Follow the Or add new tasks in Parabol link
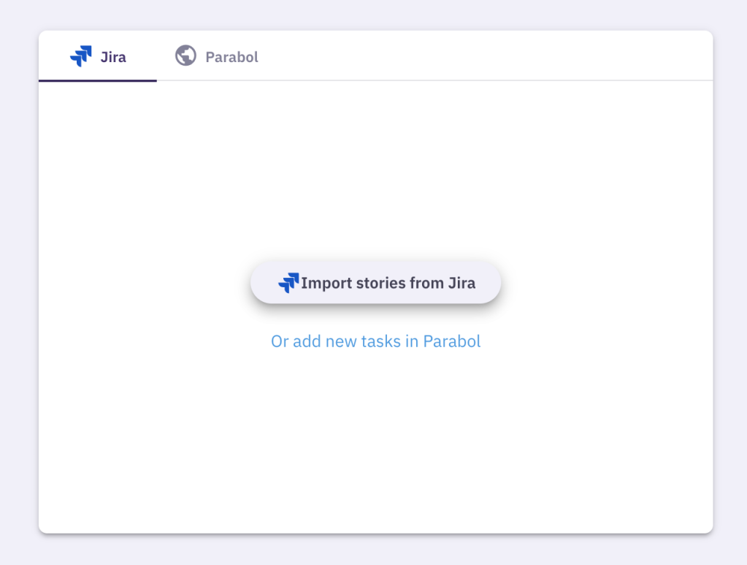This screenshot has height=565, width=747. pos(376,341)
